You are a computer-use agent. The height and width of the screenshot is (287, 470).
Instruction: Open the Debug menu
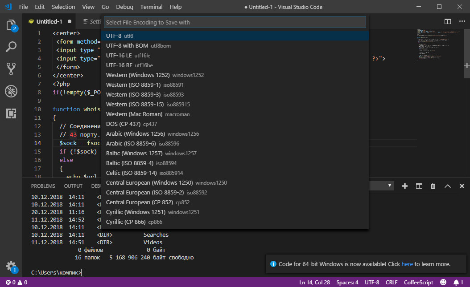(124, 7)
